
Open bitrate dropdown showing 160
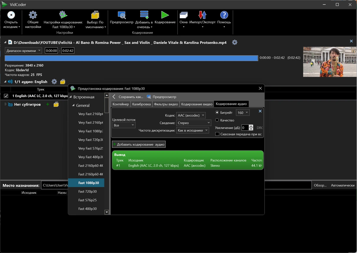(243, 113)
